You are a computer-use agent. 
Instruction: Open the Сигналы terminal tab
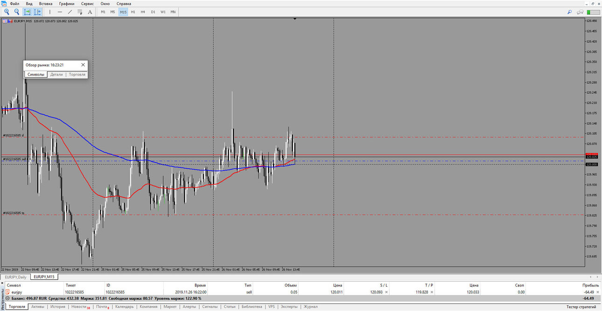210,306
